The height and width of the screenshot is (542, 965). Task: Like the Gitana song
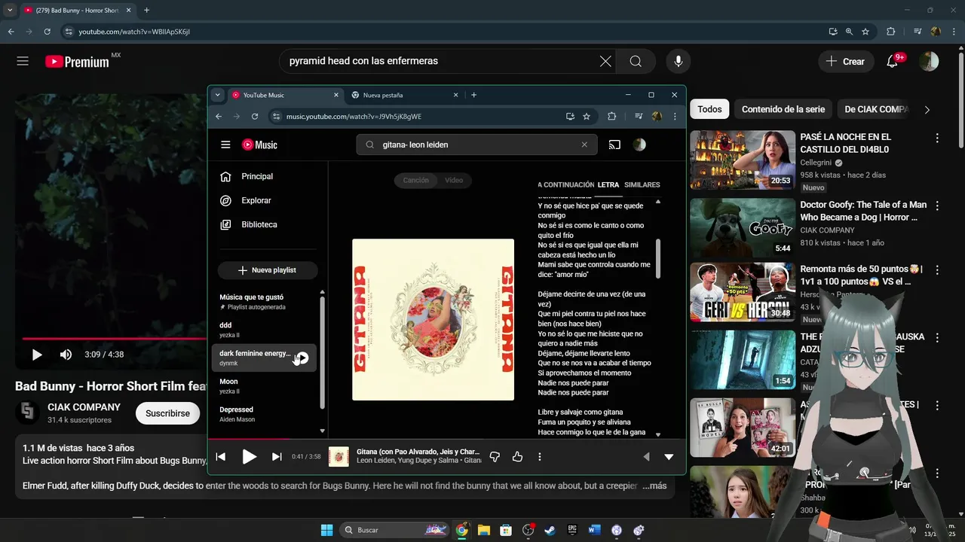point(517,456)
